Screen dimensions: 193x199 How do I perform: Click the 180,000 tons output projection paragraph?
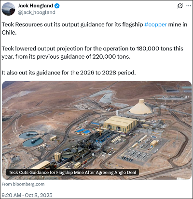pos(92,52)
